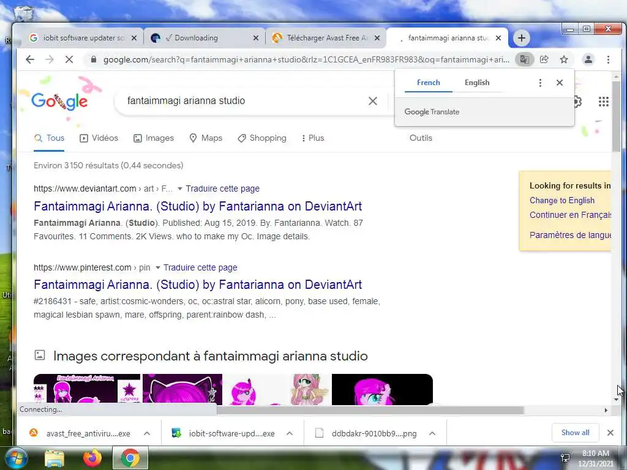Select the Images search filter
The width and height of the screenshot is (627, 470).
coord(154,138)
